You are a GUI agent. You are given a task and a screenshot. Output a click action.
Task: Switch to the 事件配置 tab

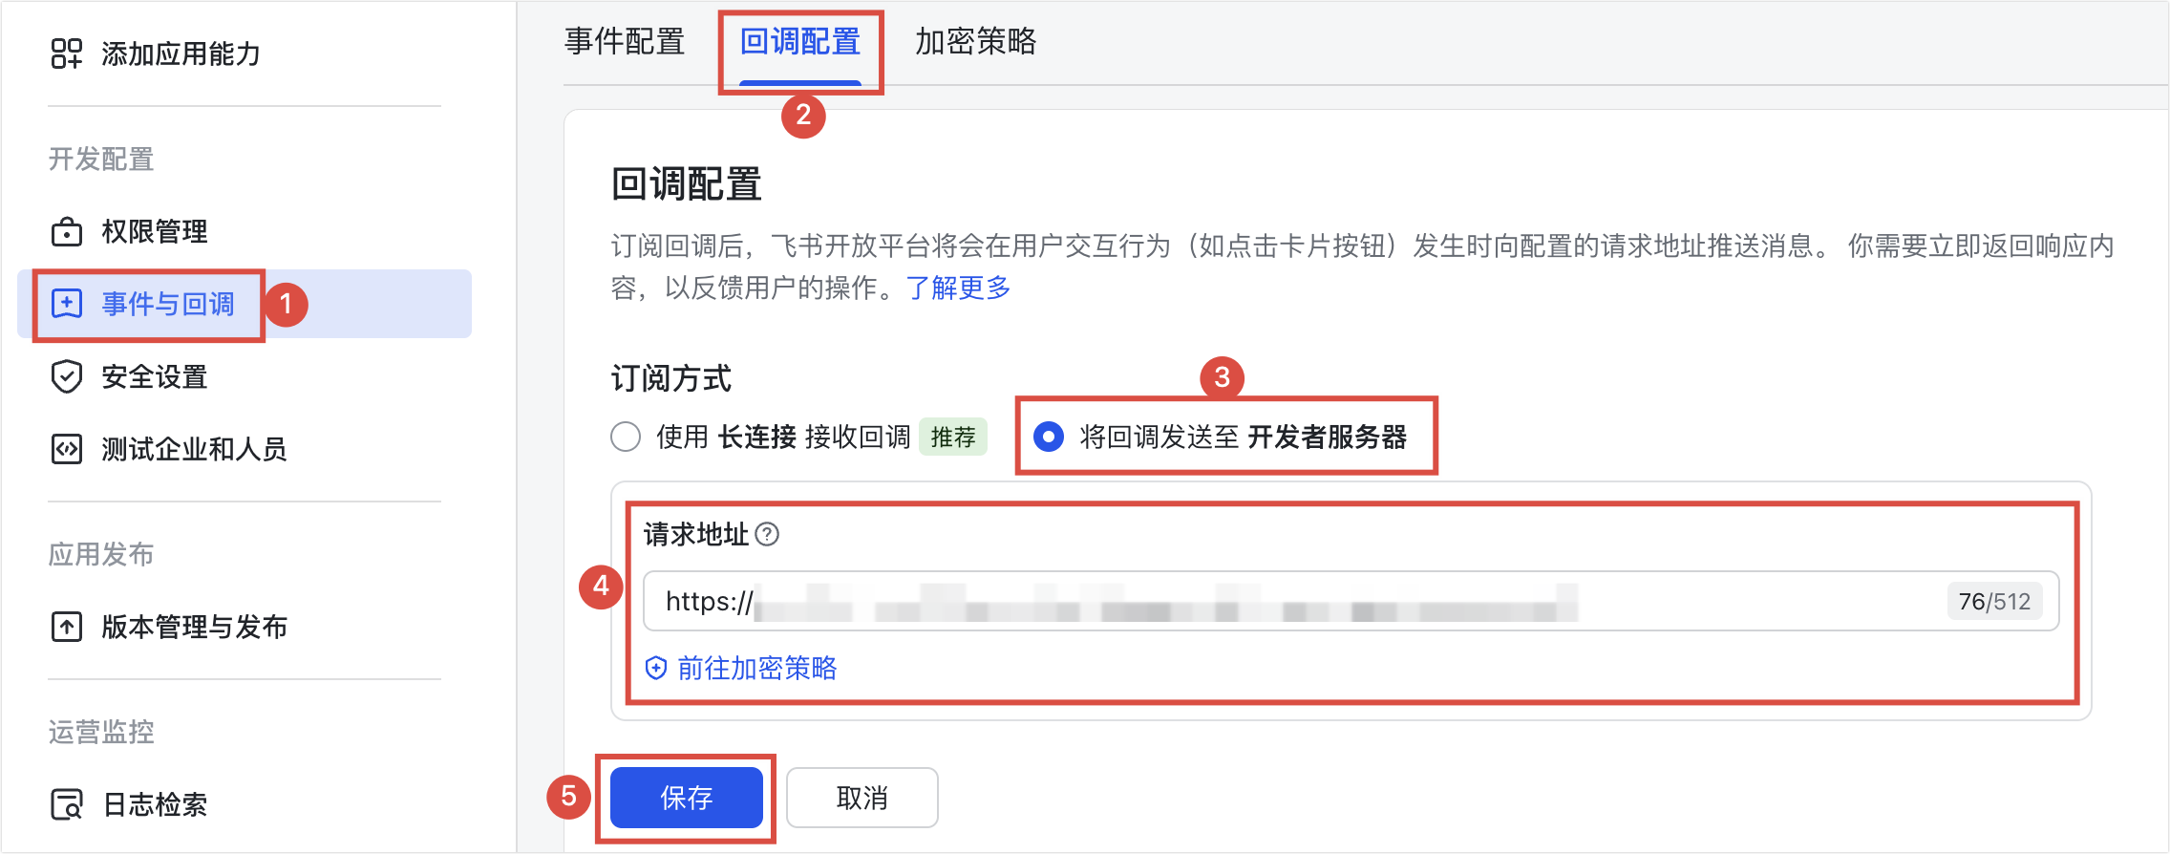tap(625, 41)
